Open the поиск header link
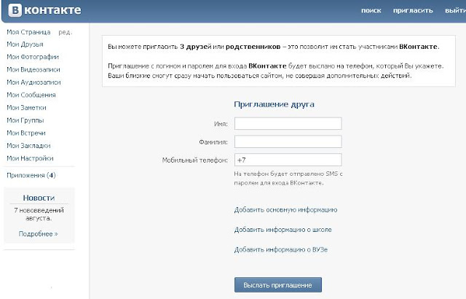The image size is (466, 299). (x=371, y=10)
